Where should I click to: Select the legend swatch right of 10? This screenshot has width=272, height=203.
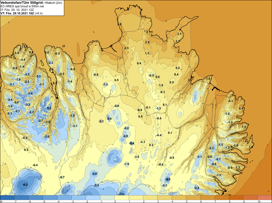pos(265,198)
